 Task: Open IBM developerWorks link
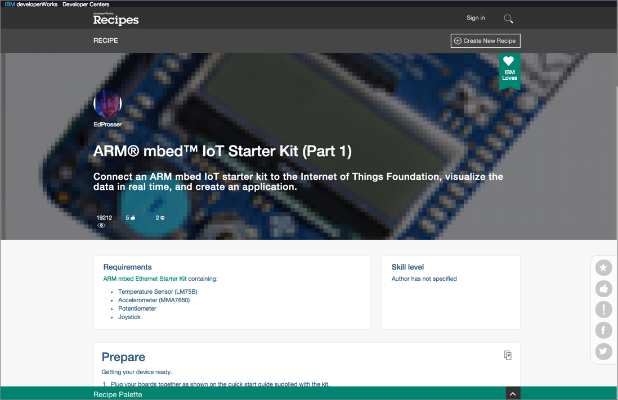(31, 4)
